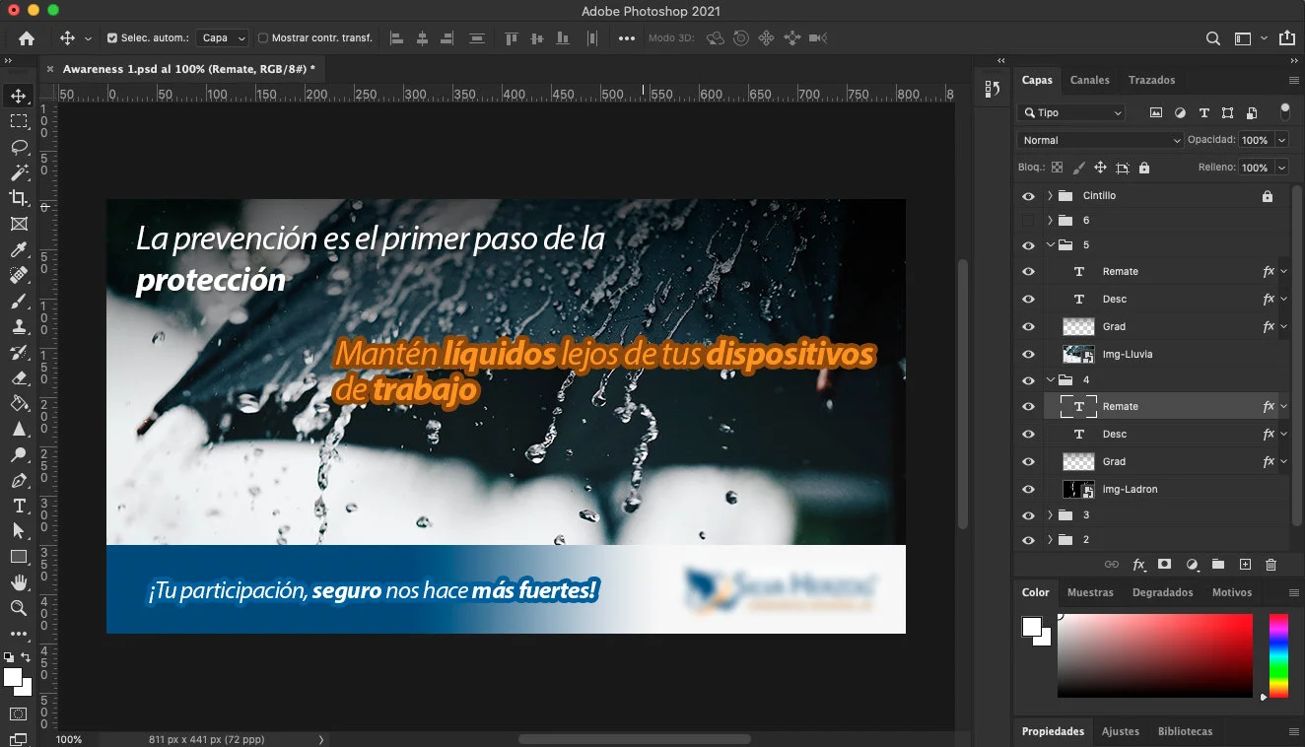This screenshot has height=747, width=1305.
Task: Hide the Img-Lluvia layer
Action: pyautogui.click(x=1028, y=354)
